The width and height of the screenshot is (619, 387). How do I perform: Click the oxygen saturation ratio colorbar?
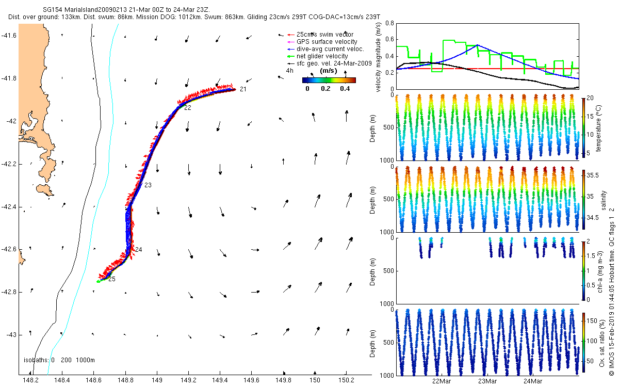click(583, 342)
